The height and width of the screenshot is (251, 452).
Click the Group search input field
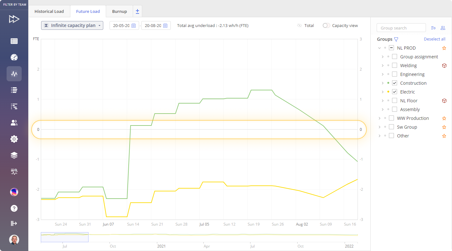click(x=401, y=28)
